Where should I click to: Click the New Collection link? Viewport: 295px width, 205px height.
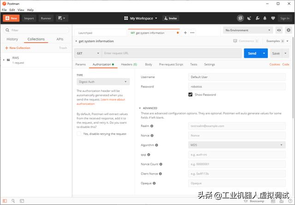18,48
